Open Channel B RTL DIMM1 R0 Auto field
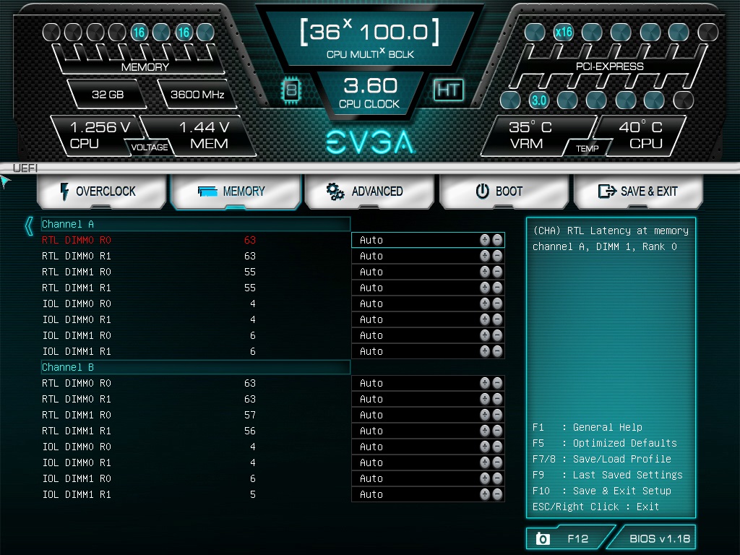Image resolution: width=740 pixels, height=555 pixels. pos(428,415)
